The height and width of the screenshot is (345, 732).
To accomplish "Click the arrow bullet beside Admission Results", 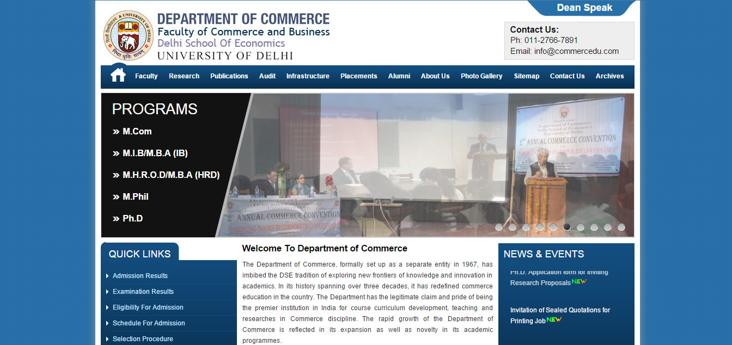I will point(107,276).
